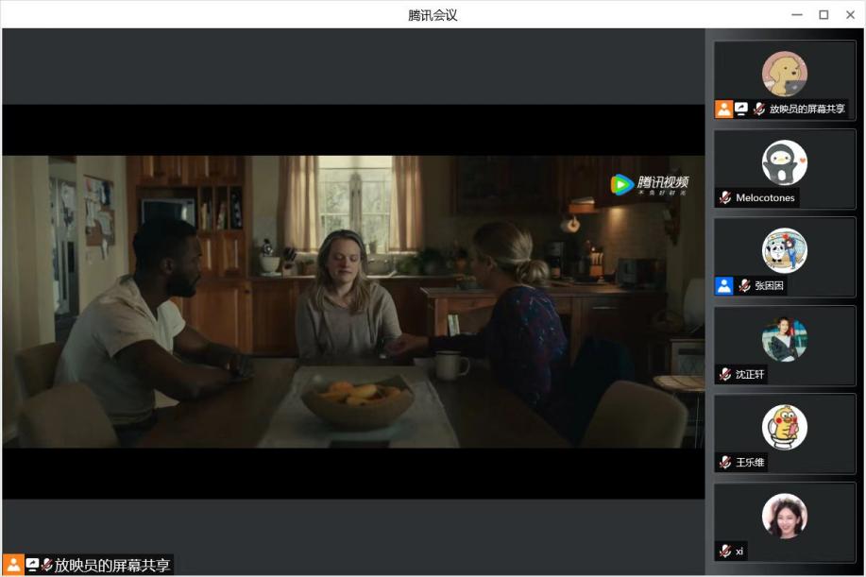Select the penguin avatar of Melocotones
Viewport: 866px width, 577px height.
[x=784, y=162]
